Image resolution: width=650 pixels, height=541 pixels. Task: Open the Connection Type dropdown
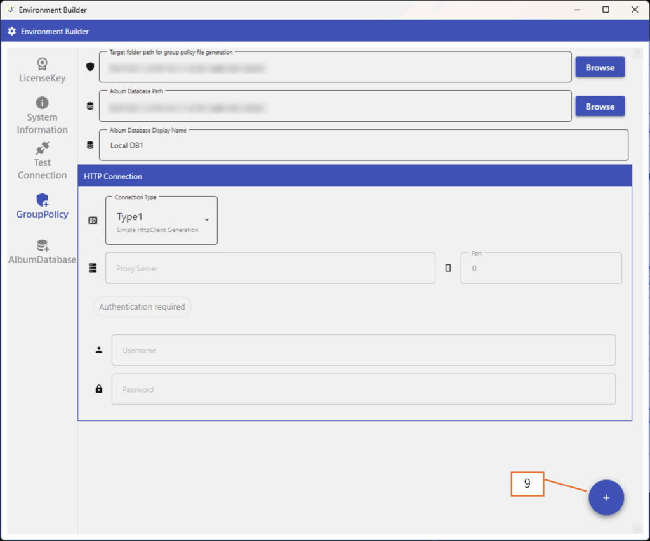[161, 221]
